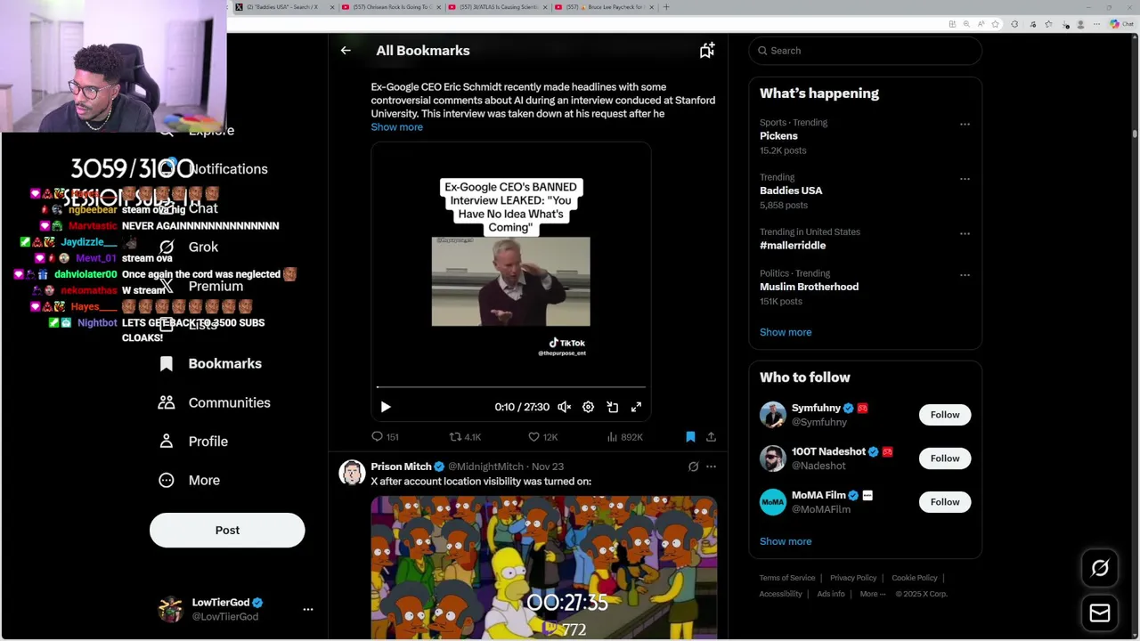Open the Accessibility link
The height and width of the screenshot is (641, 1140).
click(x=781, y=594)
